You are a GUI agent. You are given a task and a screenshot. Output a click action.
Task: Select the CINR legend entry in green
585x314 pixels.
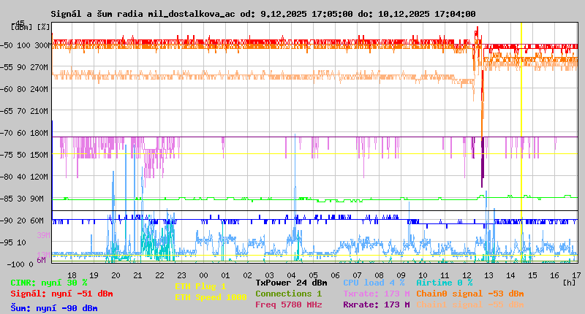(49, 283)
